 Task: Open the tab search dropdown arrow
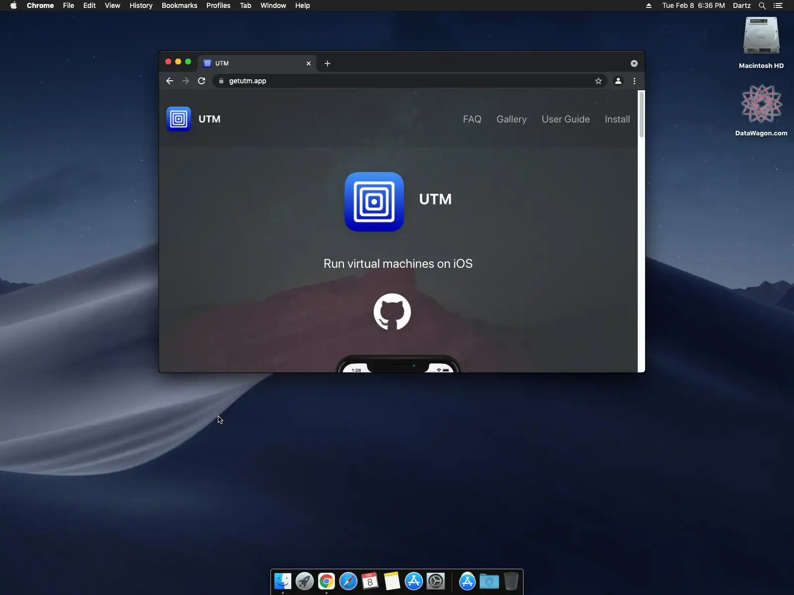coord(634,63)
